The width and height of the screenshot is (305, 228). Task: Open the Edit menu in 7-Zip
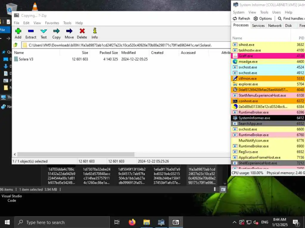point(26,23)
